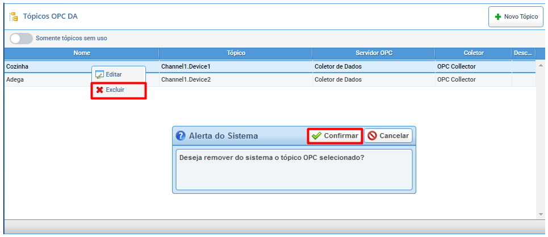Cancel the system alert dialog
Viewport: 548px width, 237px height.
pos(388,136)
